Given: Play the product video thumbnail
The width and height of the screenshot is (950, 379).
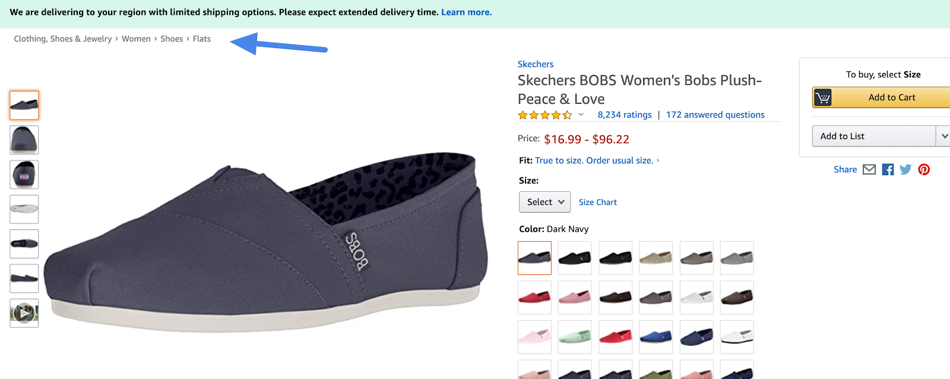Looking at the screenshot, I should [24, 312].
